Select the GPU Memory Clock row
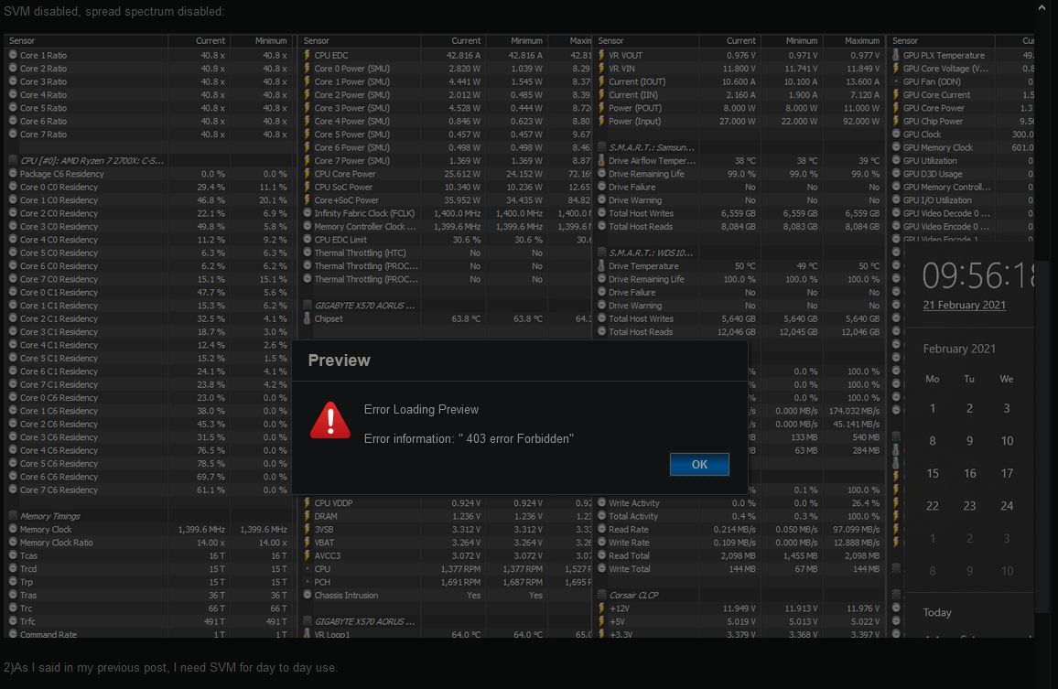The width and height of the screenshot is (1058, 689). (x=962, y=147)
